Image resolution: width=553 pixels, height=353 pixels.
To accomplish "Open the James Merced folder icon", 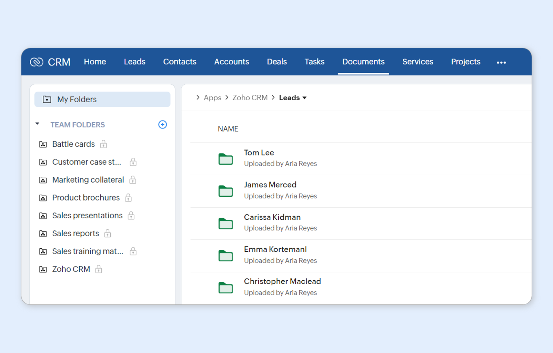I will (225, 191).
